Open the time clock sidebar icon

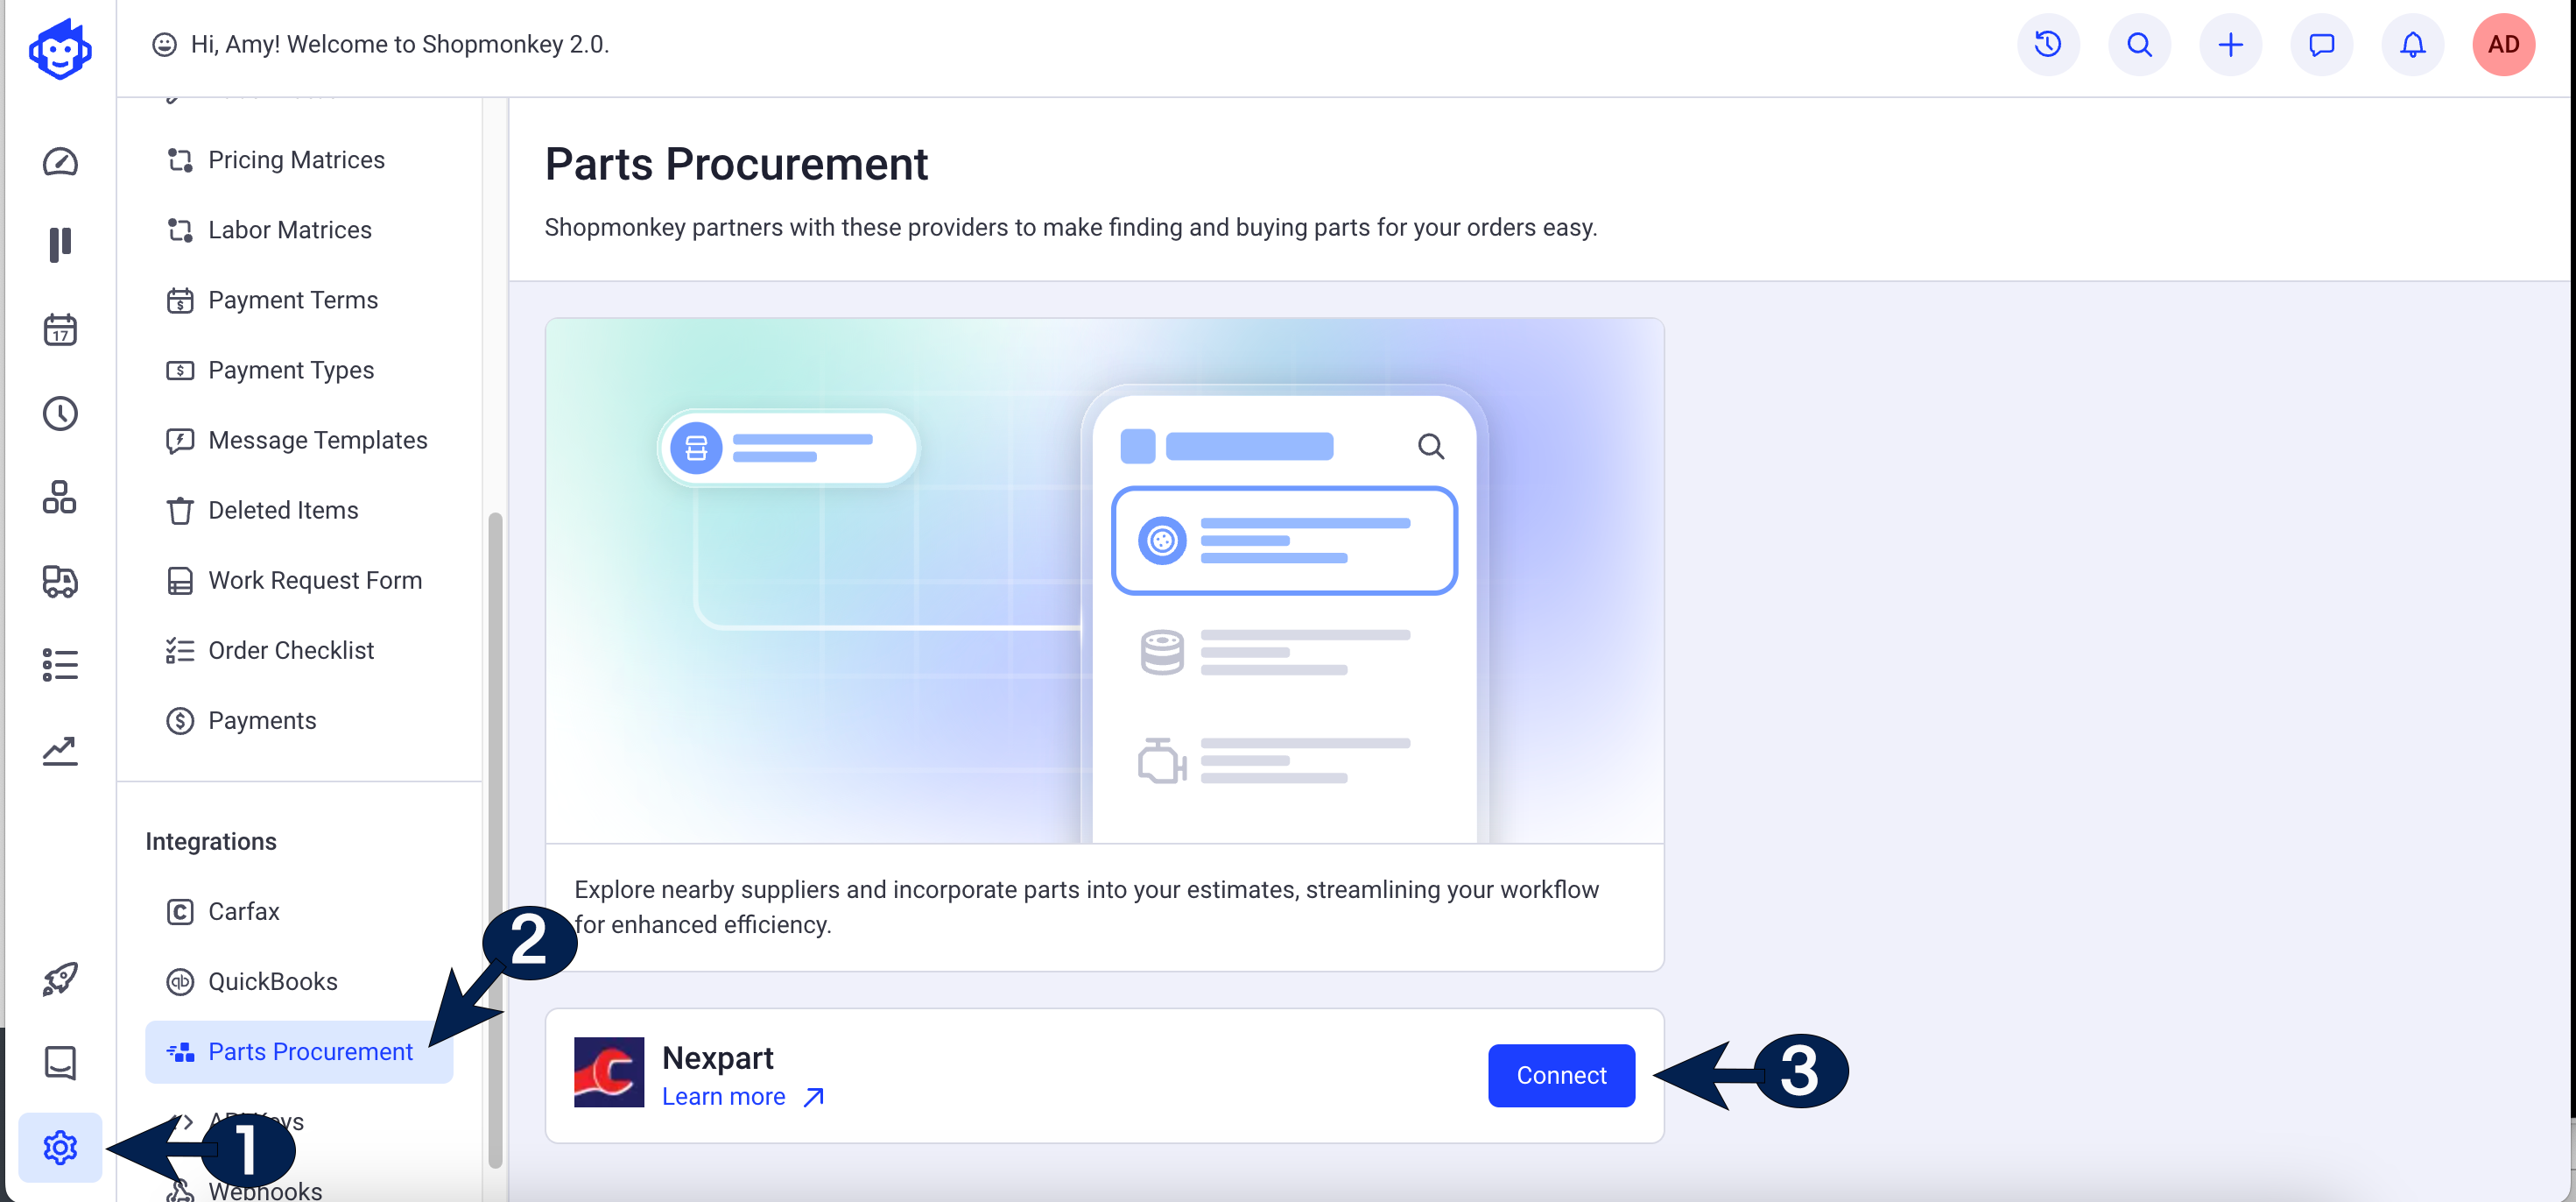[x=60, y=414]
